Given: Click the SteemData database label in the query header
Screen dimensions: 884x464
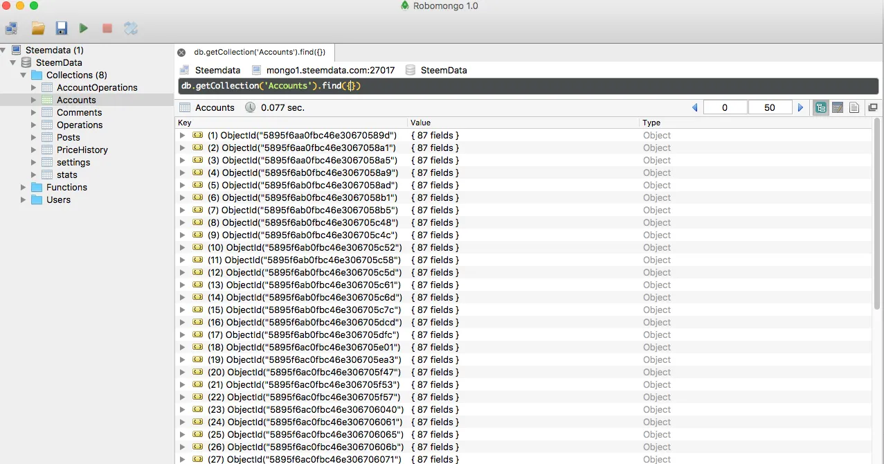Looking at the screenshot, I should point(444,70).
